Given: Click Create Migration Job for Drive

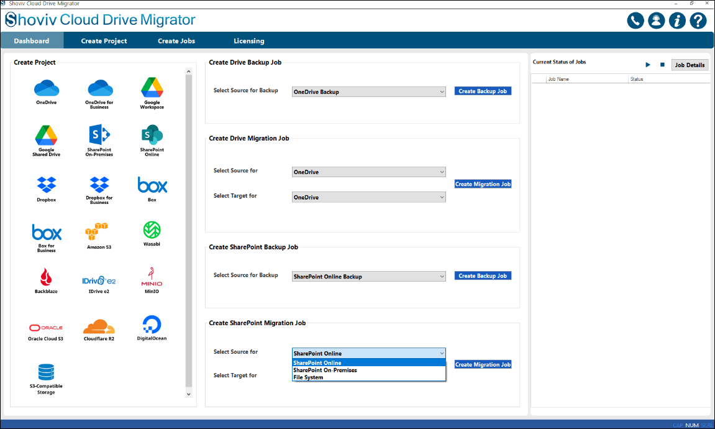Looking at the screenshot, I should [x=483, y=184].
